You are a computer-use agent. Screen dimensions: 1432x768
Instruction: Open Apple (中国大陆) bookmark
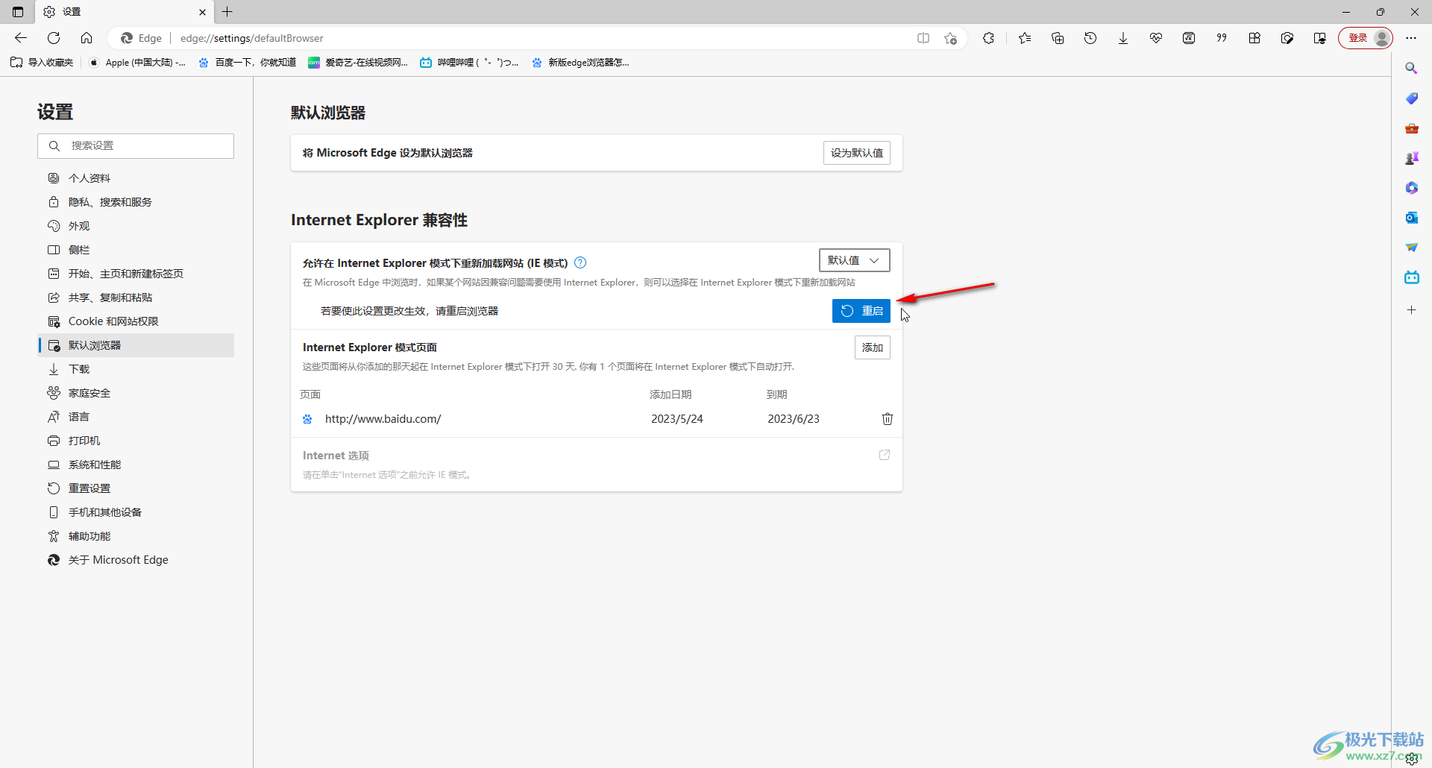(x=137, y=63)
